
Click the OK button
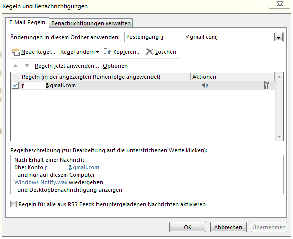click(187, 227)
